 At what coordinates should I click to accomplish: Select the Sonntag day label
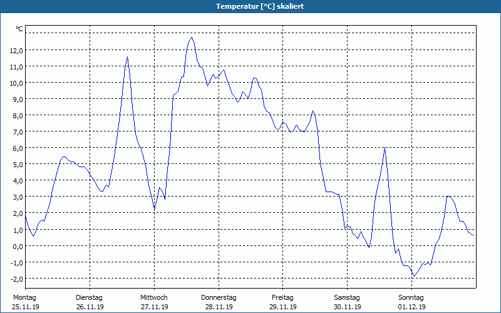point(411,298)
